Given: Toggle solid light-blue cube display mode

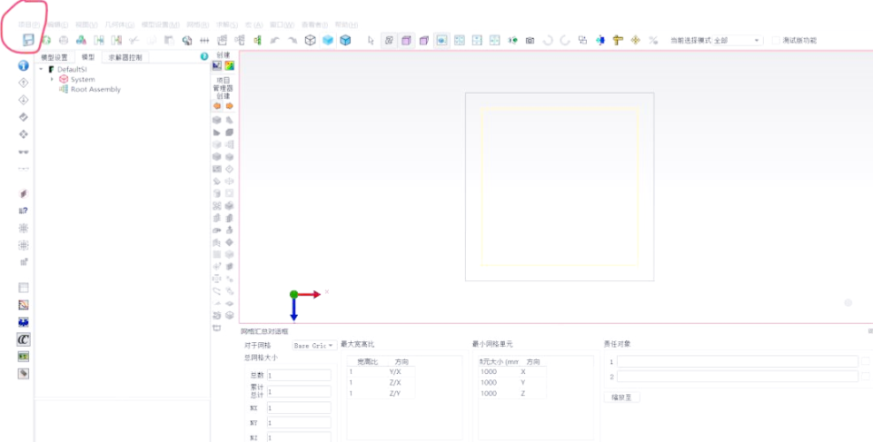Looking at the screenshot, I should (x=328, y=40).
